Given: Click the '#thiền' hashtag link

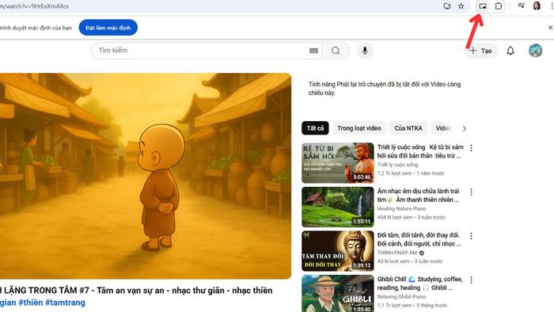Looking at the screenshot, I should [x=30, y=302].
